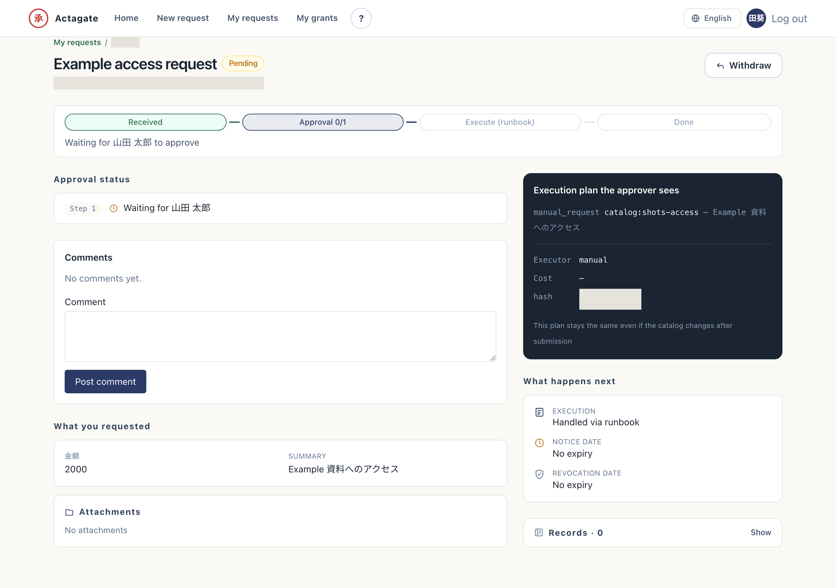The height and width of the screenshot is (588, 836).
Task: Click the 'No expiry' under Notice date
Action: point(572,453)
